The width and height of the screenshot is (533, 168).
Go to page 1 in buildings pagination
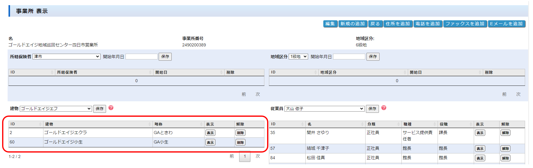245,156
